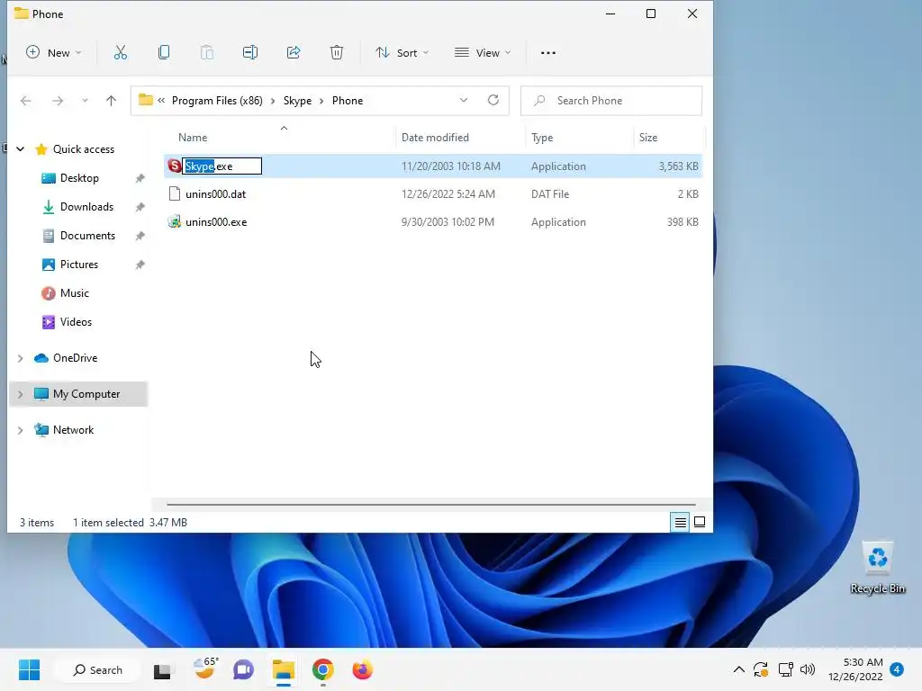Collapse the Quick access tree node
The width and height of the screenshot is (922, 691).
click(20, 149)
